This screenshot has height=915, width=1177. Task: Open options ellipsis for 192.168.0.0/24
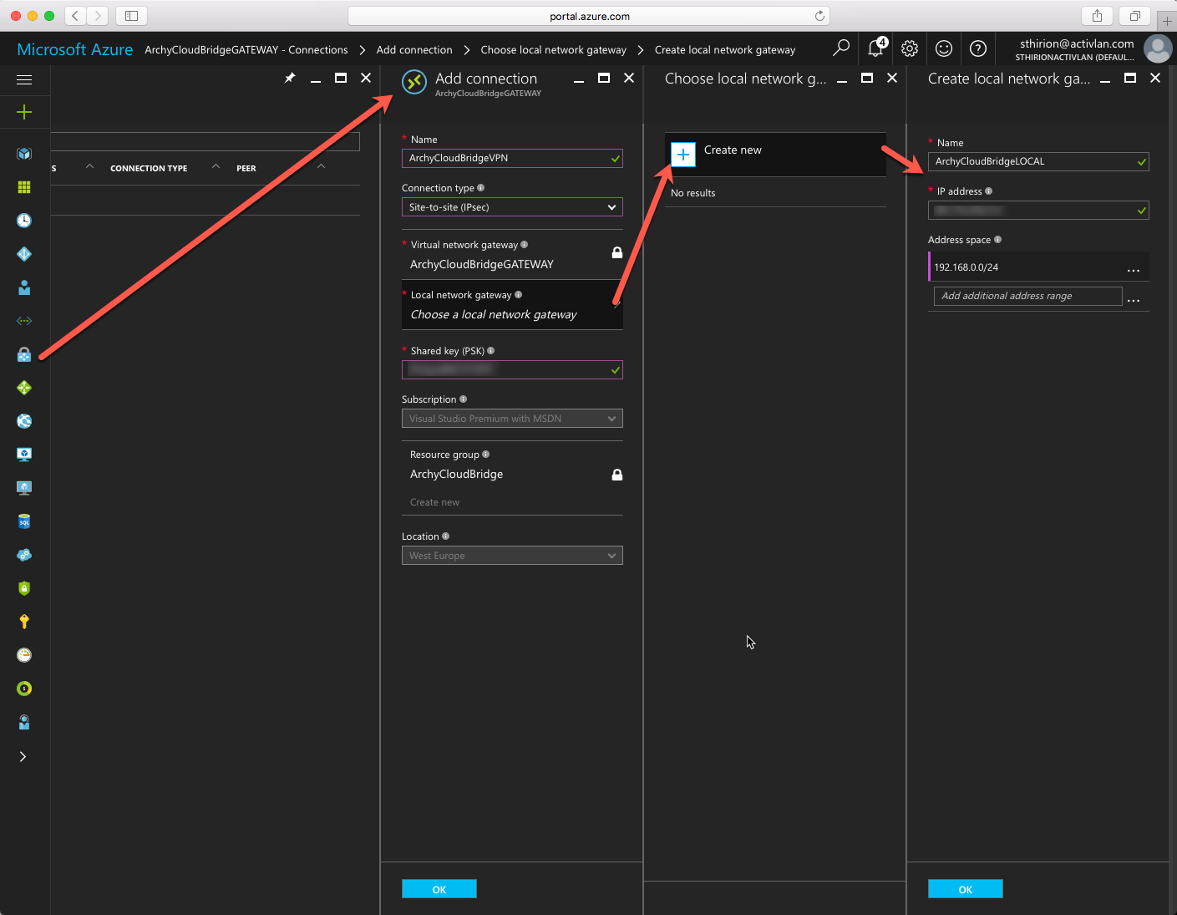[1134, 270]
